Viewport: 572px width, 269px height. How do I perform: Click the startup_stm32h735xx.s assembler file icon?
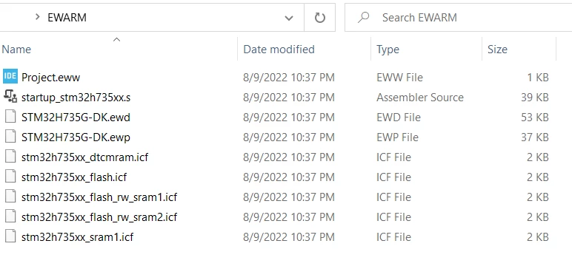10,97
